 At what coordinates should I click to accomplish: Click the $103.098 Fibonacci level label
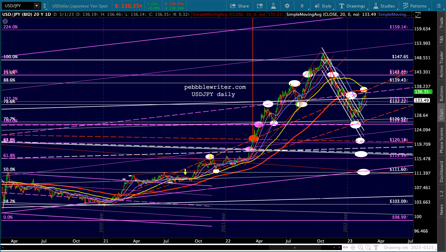pyautogui.click(x=399, y=201)
